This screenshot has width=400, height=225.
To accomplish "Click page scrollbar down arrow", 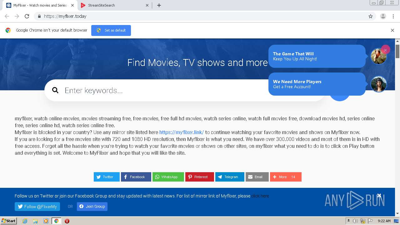I will (x=397, y=213).
